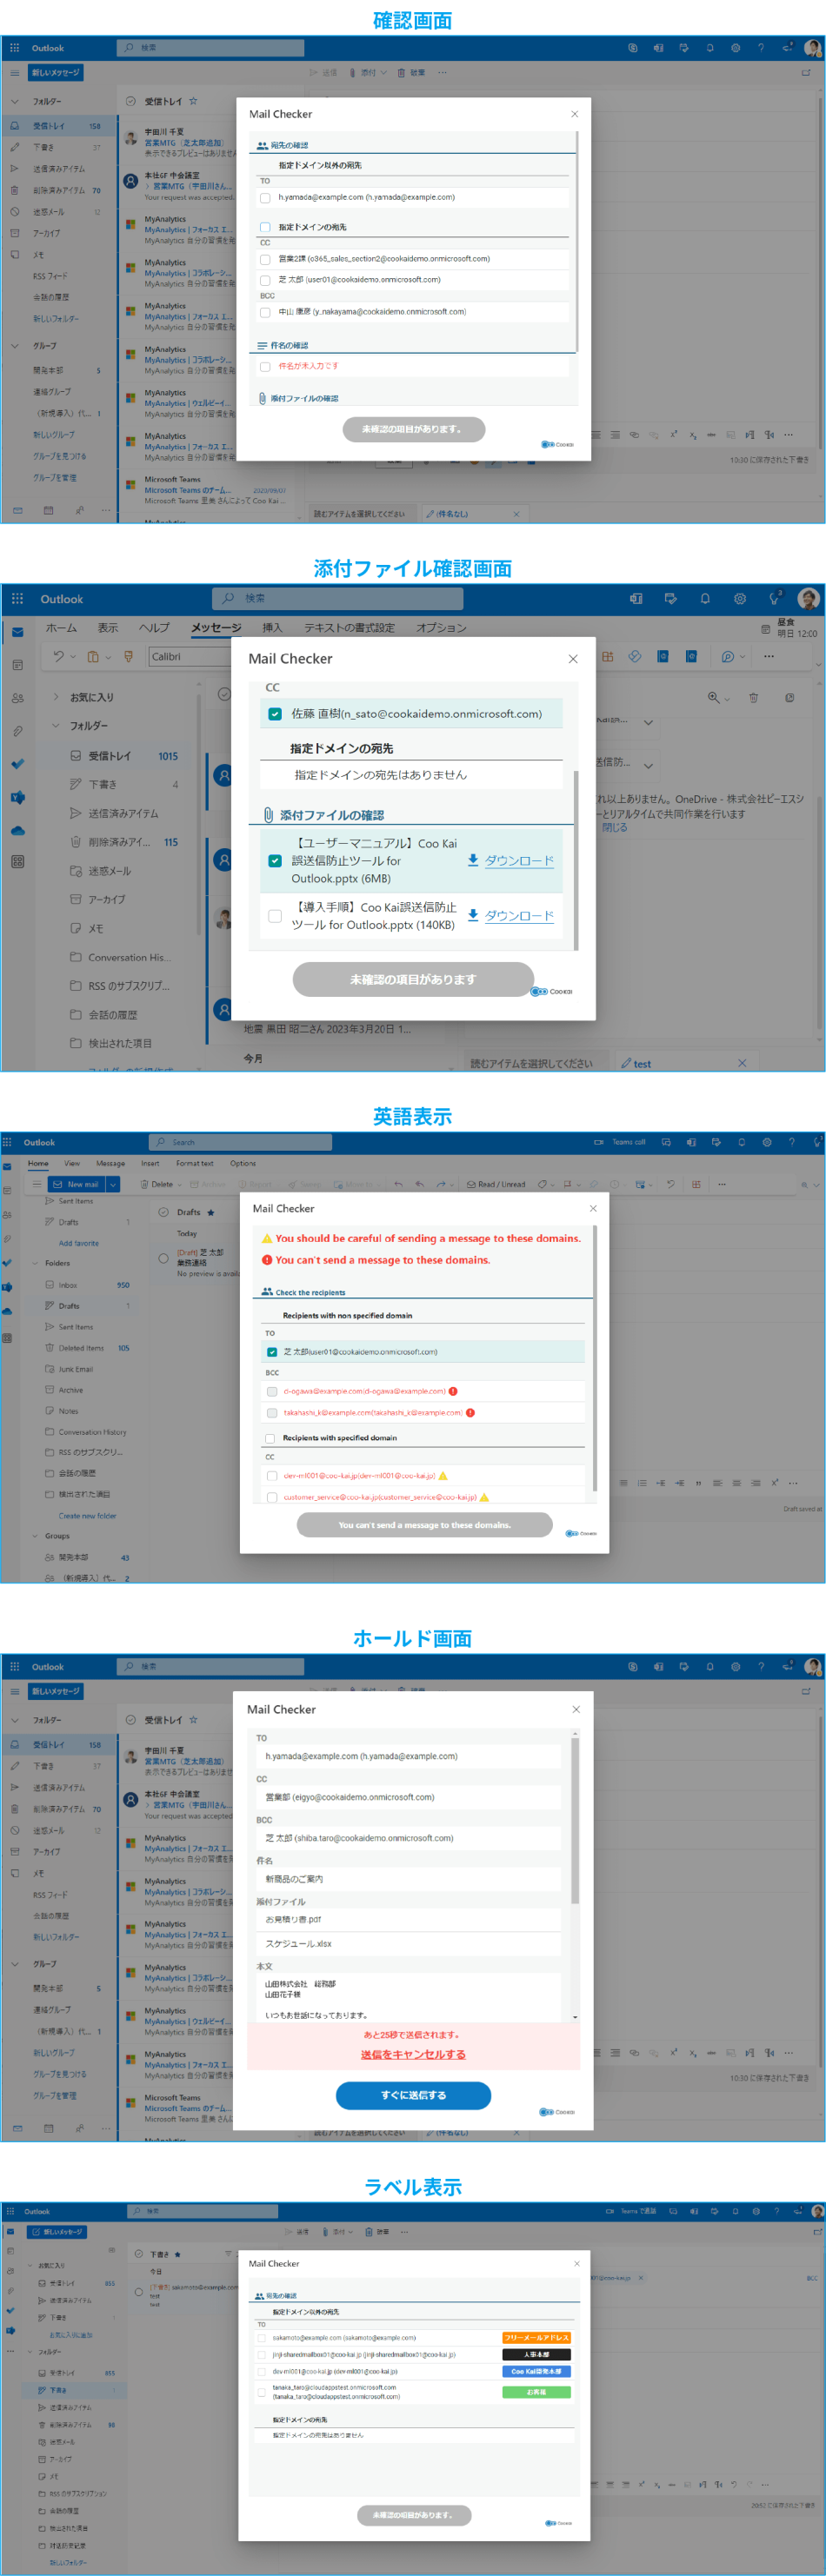Click the 英語表示 Mail Checker dialog scrollbar
This screenshot has width=826, height=2576.
(595, 1360)
